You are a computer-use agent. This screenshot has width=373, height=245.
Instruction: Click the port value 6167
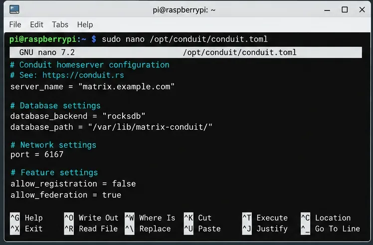click(54, 155)
